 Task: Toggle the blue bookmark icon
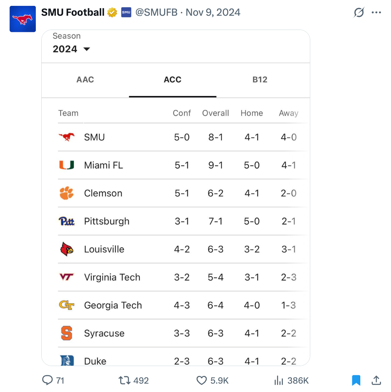tap(356, 380)
